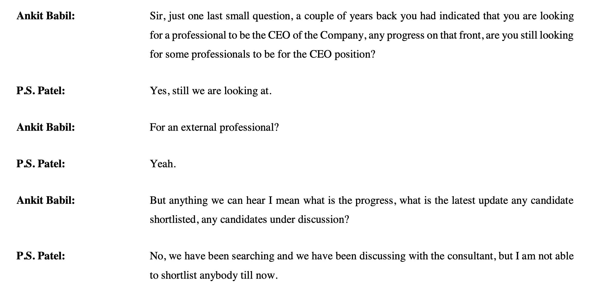Click the line 'For an external professional?'
The width and height of the screenshot is (603, 298).
tap(214, 128)
